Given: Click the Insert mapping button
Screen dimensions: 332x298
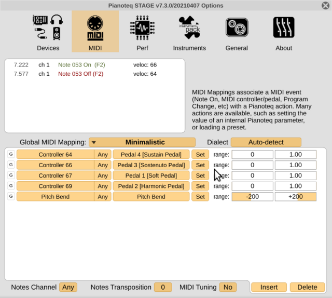Looking at the screenshot, I should click(x=269, y=287).
